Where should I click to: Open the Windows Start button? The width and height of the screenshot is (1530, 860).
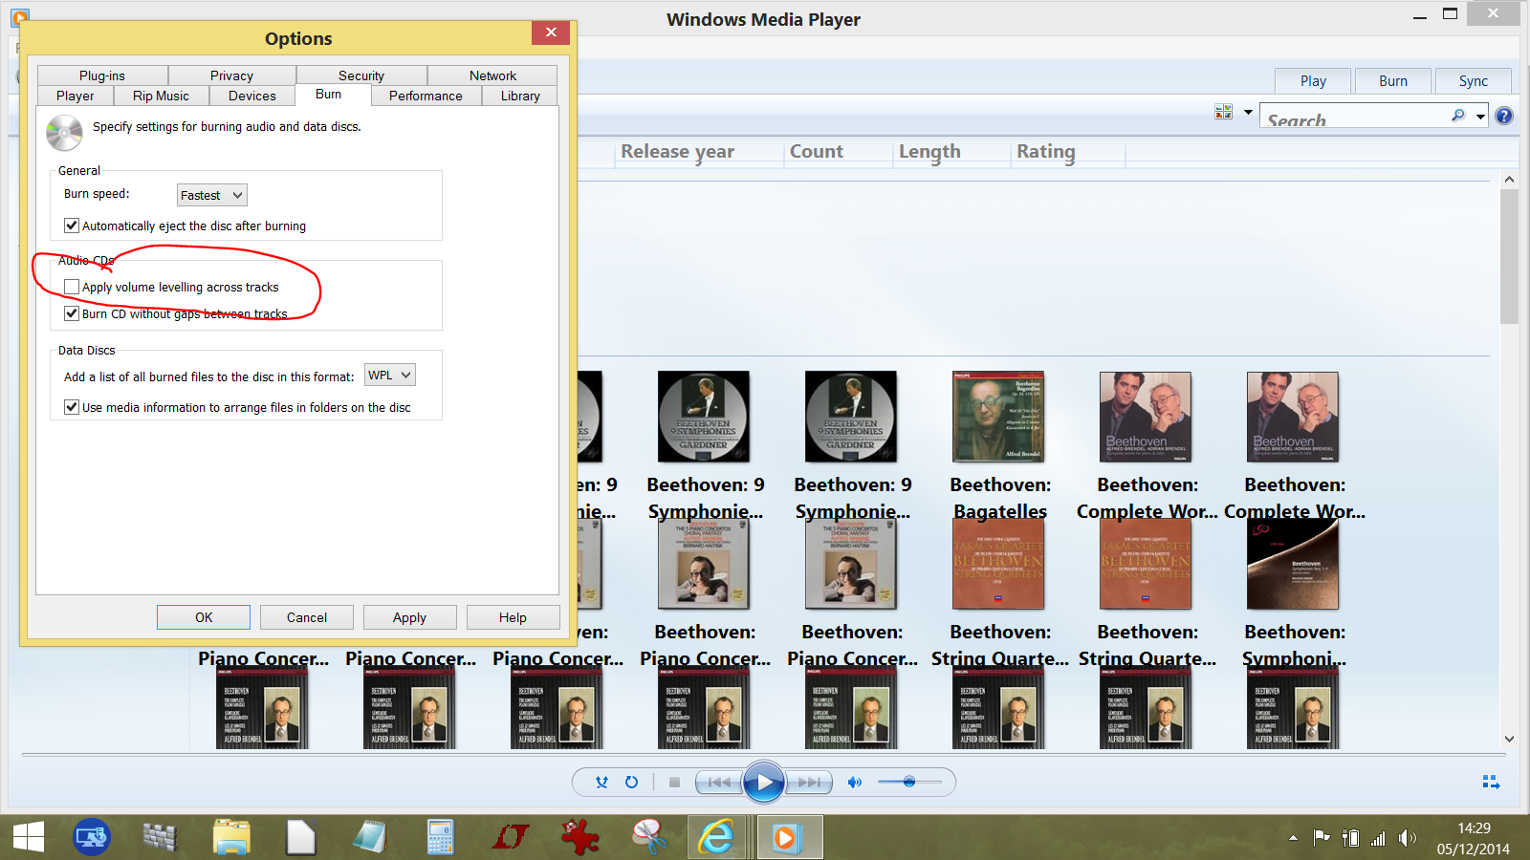(29, 838)
